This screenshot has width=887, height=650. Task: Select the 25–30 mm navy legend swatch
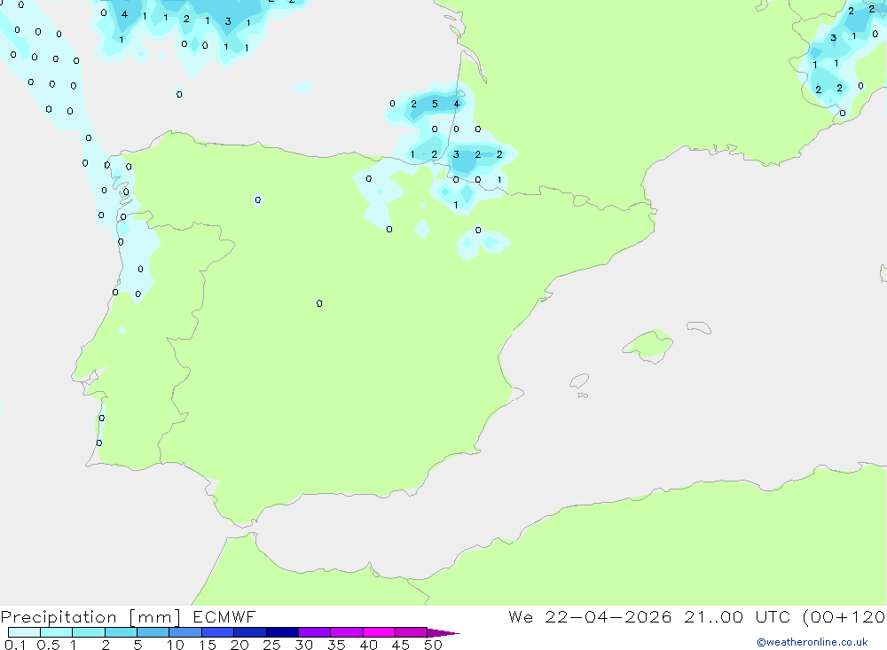coord(282,632)
